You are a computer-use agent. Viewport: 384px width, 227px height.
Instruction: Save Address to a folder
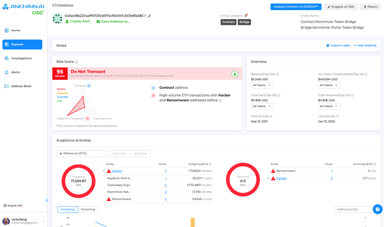coord(113,22)
